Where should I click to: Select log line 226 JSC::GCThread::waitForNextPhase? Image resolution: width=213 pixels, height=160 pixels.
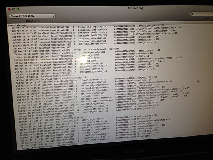pyautogui.click(x=96, y=29)
